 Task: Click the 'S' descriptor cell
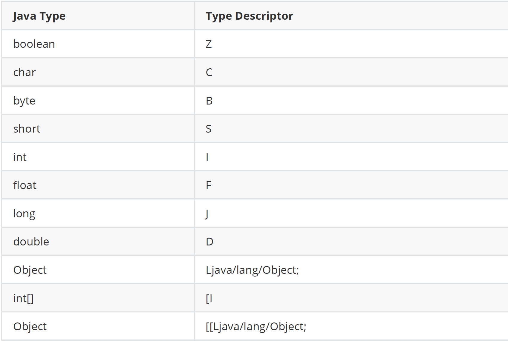point(209,129)
